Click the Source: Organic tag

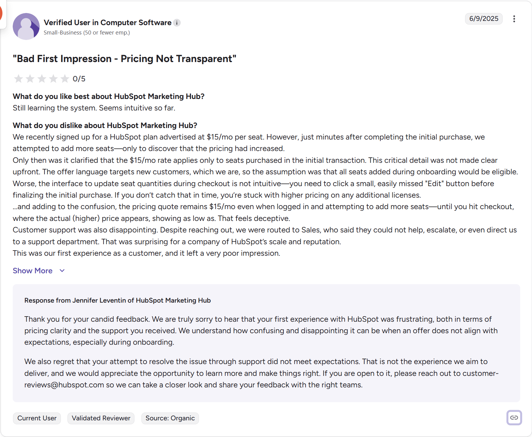pos(170,418)
